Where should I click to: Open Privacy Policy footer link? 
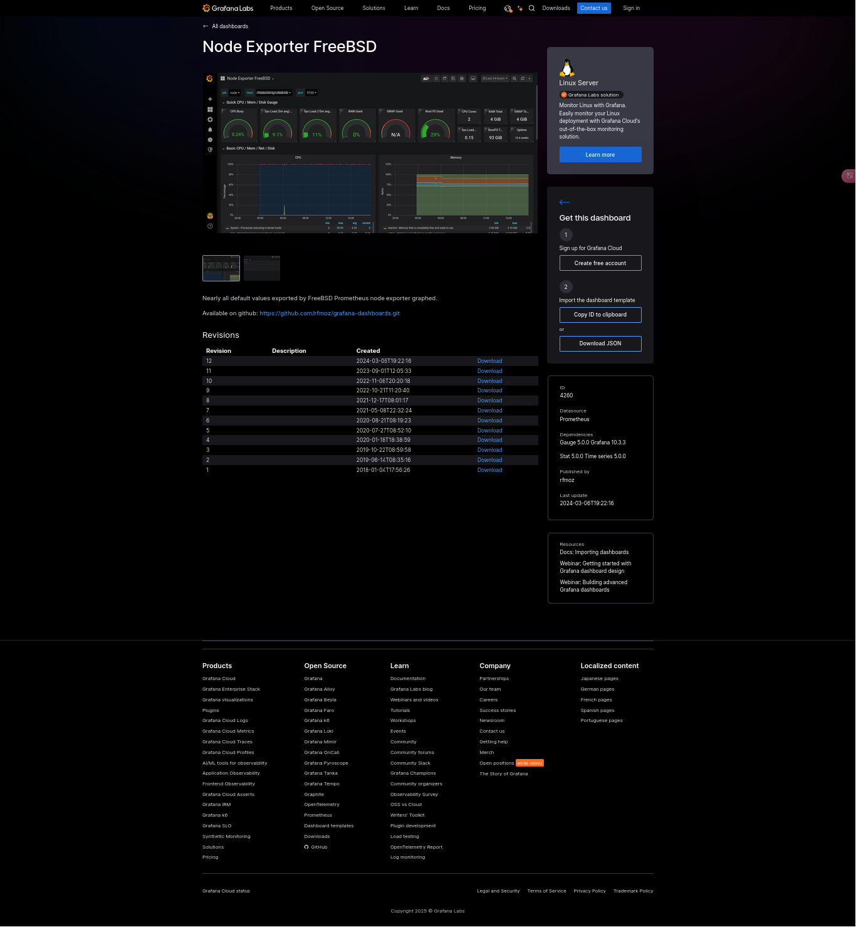(x=590, y=891)
